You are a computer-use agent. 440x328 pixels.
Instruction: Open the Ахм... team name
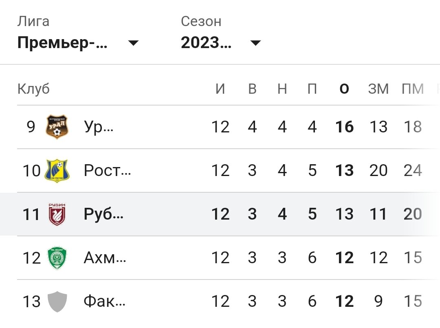105,258
